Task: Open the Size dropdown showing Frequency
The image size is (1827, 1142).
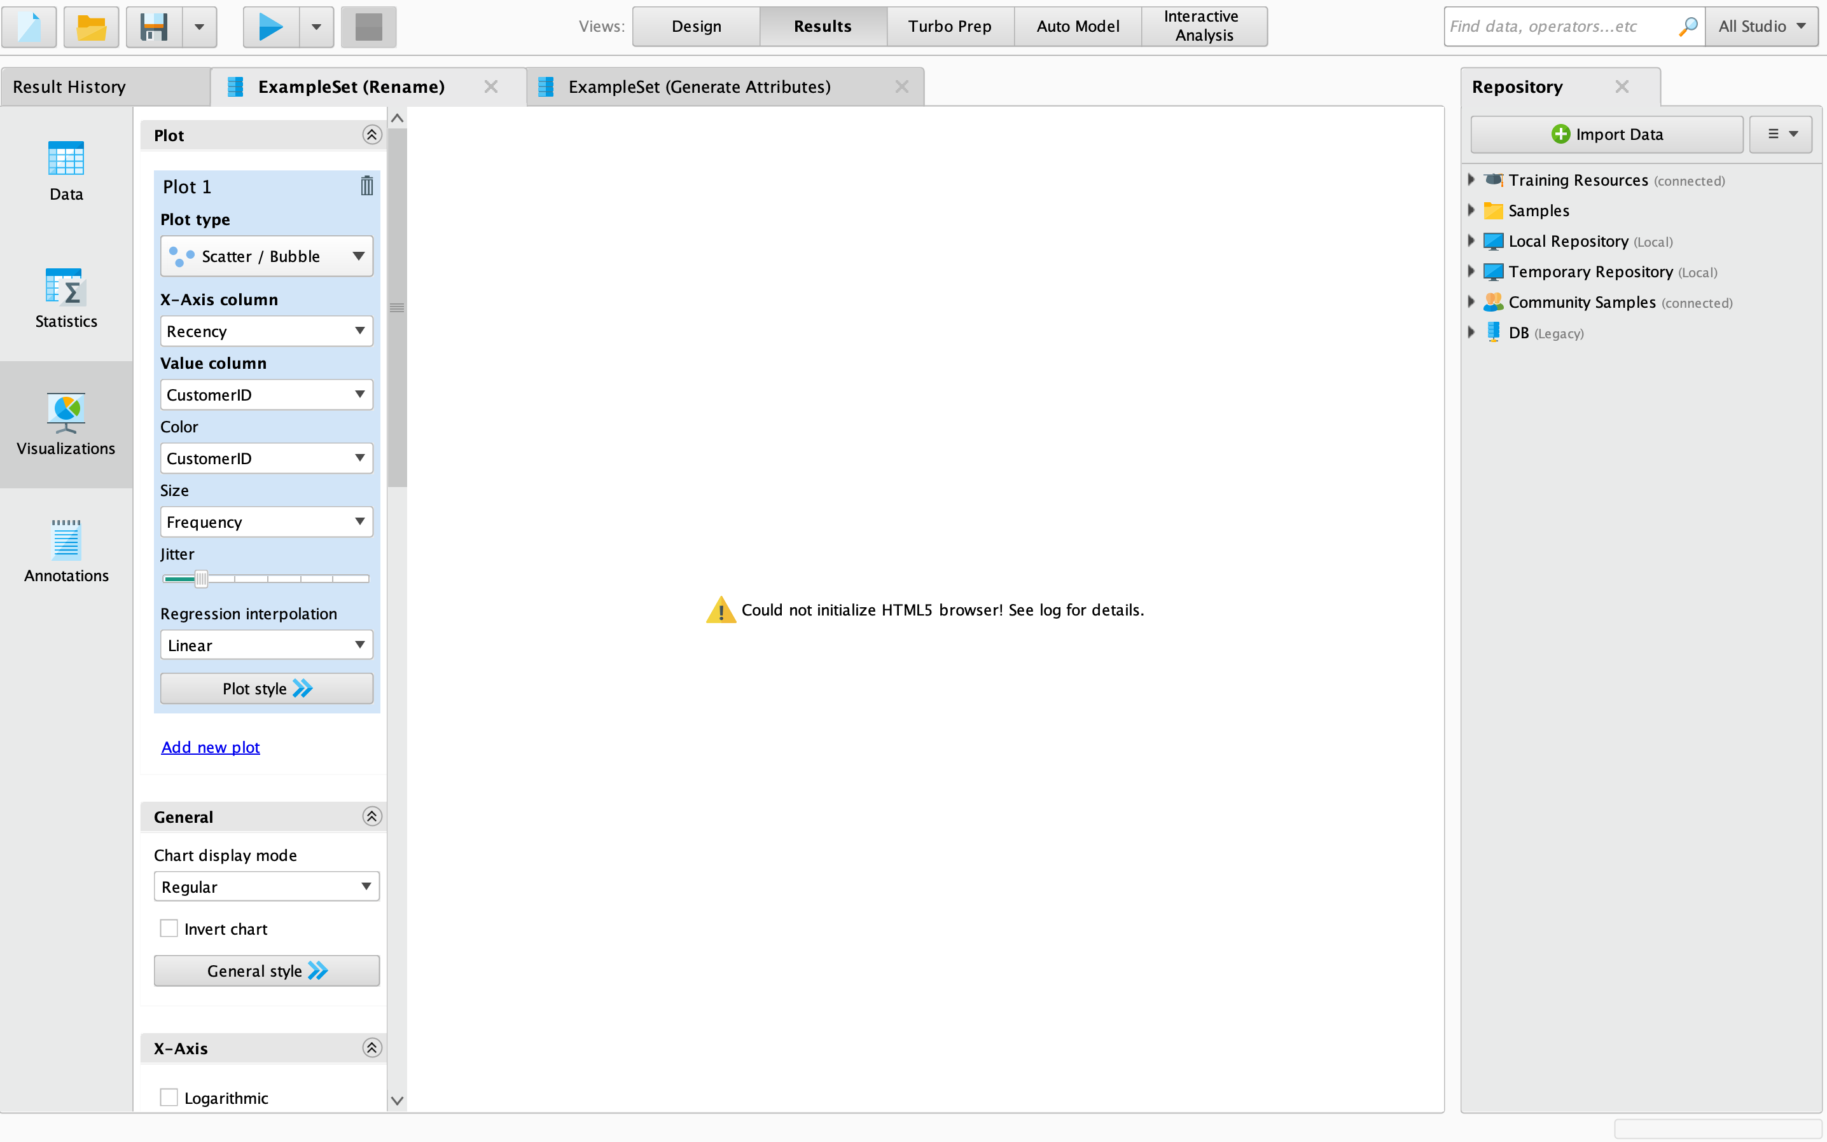Action: point(267,522)
